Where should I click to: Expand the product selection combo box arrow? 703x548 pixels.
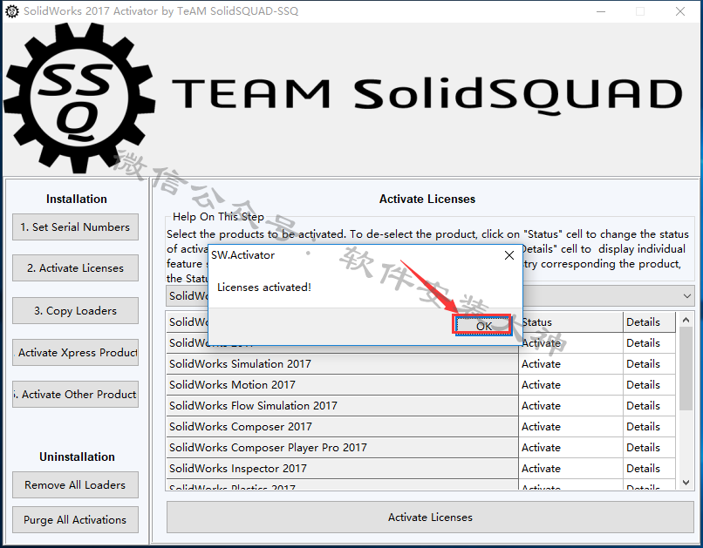click(686, 296)
